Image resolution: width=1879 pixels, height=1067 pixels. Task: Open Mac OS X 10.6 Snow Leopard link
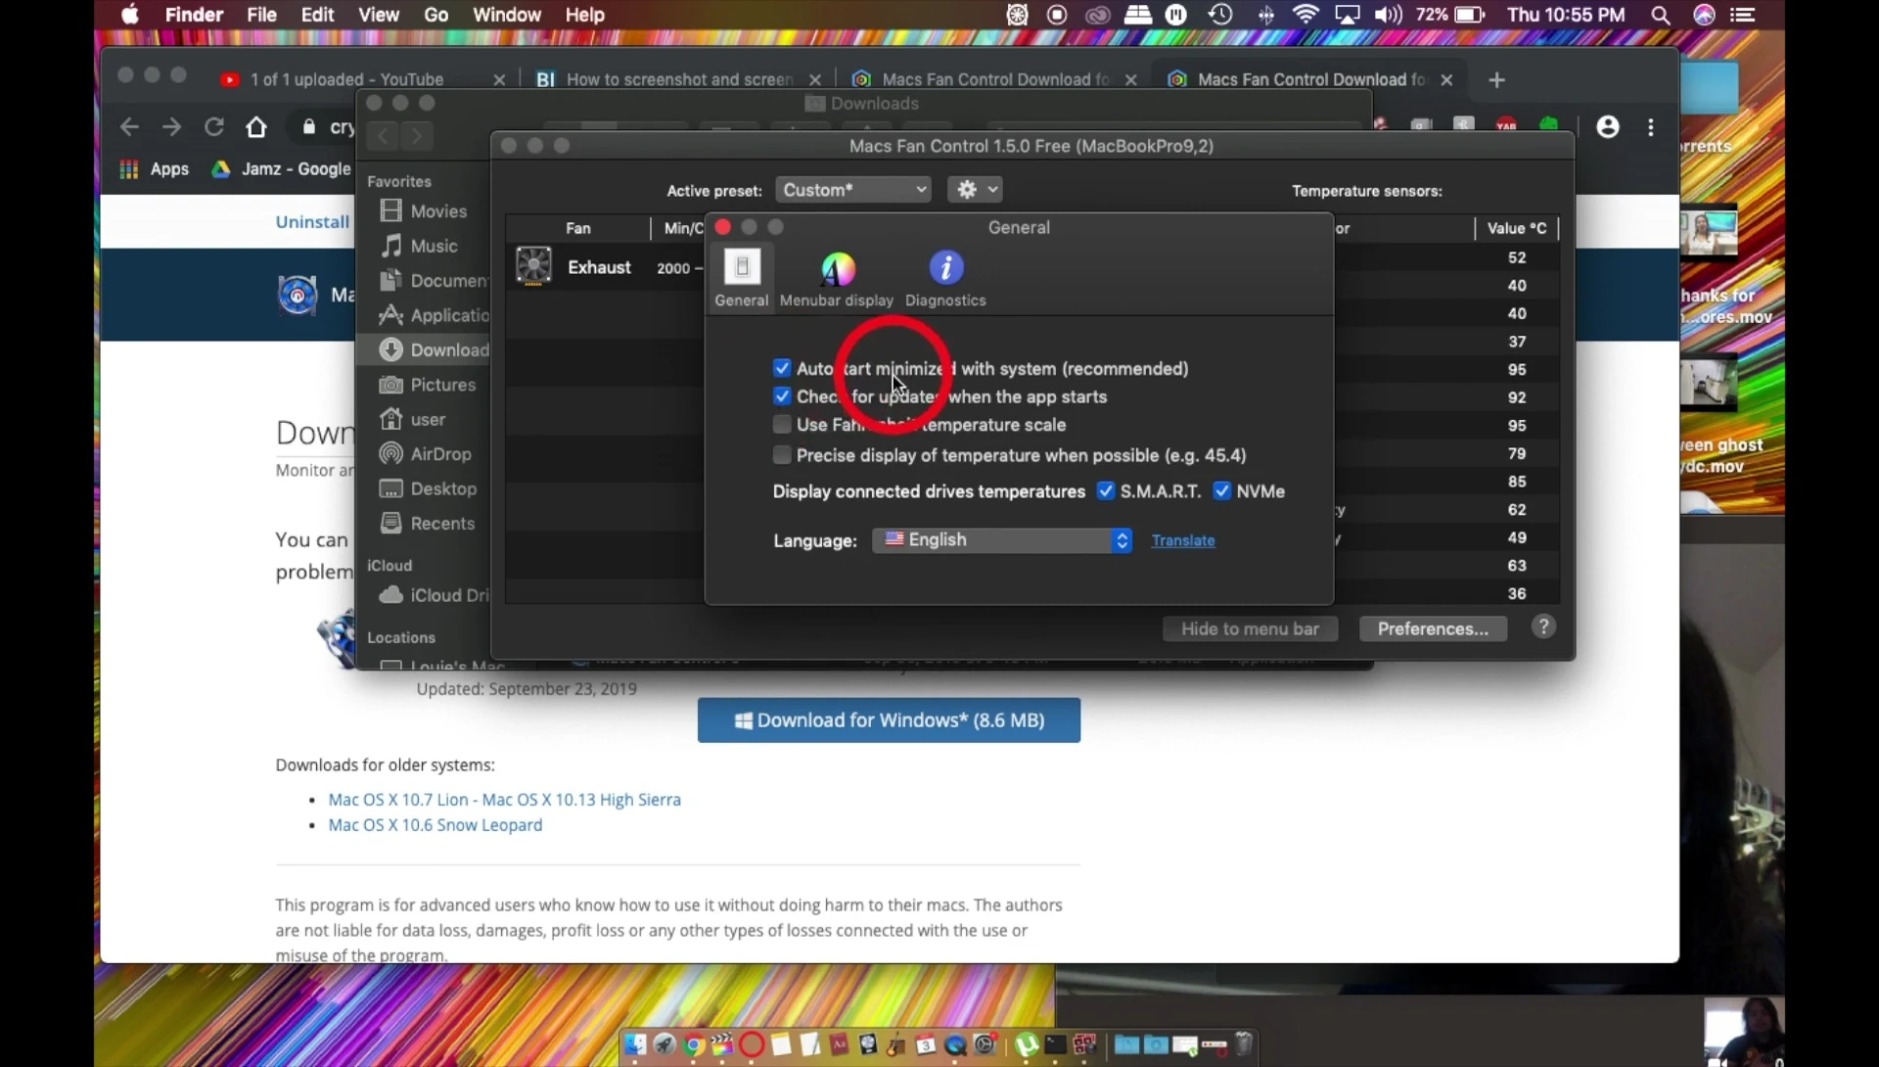click(x=435, y=825)
